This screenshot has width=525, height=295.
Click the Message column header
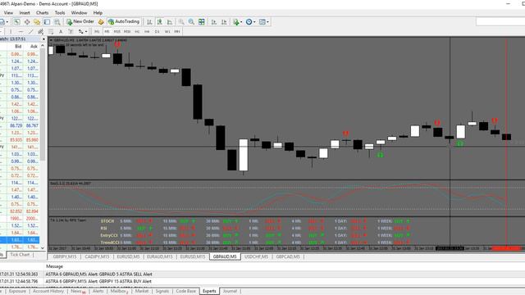54,266
